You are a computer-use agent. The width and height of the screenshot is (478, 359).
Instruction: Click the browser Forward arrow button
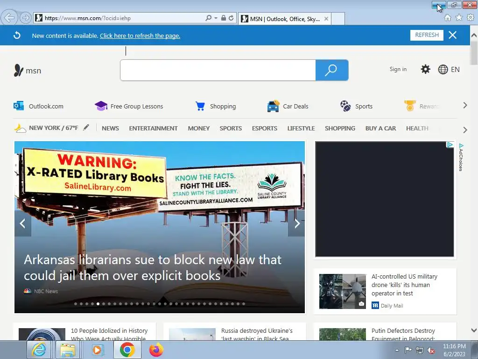point(26,18)
